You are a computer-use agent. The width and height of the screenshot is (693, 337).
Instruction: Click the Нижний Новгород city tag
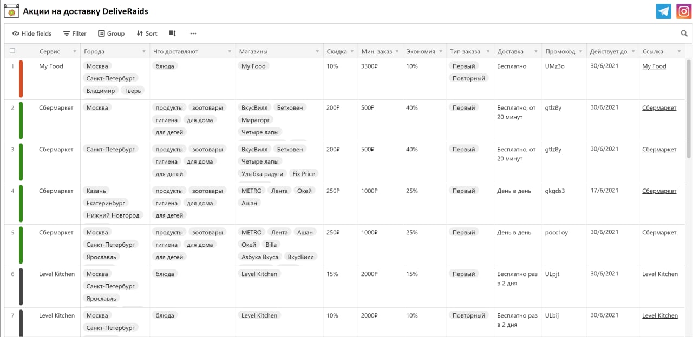coord(113,215)
